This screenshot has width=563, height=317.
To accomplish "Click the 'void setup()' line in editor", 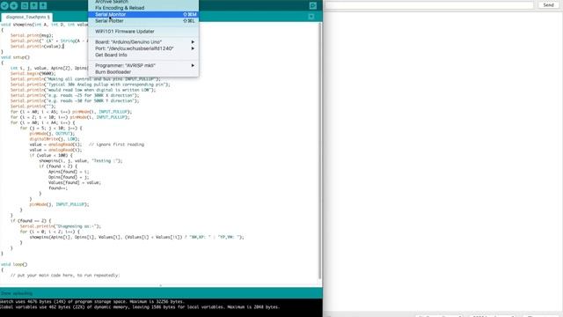I will pos(16,57).
